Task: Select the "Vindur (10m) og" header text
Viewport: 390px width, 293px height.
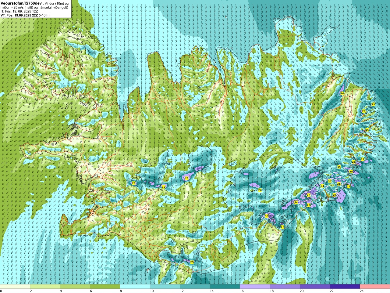Action: coord(57,3)
